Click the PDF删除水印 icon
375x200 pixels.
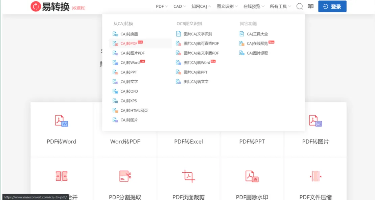click(252, 176)
